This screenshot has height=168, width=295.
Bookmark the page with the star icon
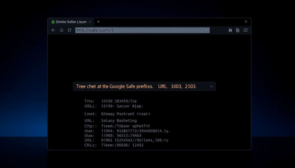coord(206,30)
